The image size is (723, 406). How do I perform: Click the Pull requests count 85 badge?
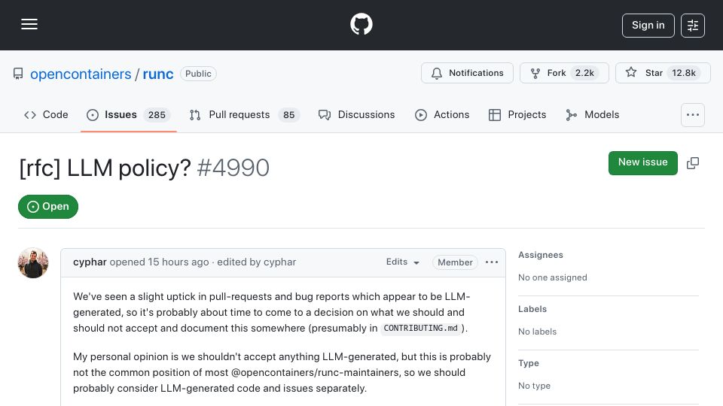pyautogui.click(x=288, y=114)
